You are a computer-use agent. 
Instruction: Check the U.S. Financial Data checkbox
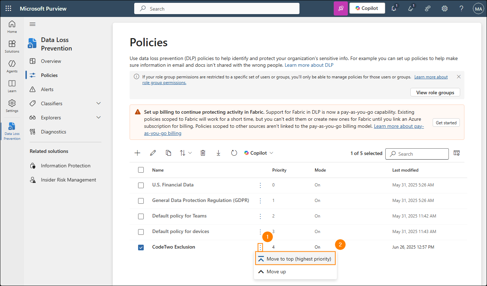pos(141,185)
